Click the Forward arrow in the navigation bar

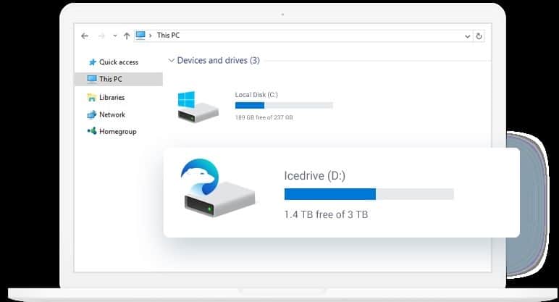tap(101, 35)
